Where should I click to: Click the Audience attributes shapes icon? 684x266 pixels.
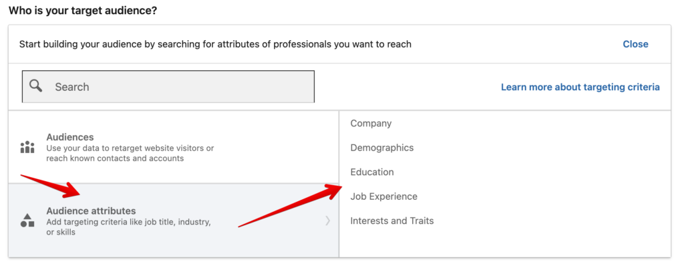(x=27, y=220)
